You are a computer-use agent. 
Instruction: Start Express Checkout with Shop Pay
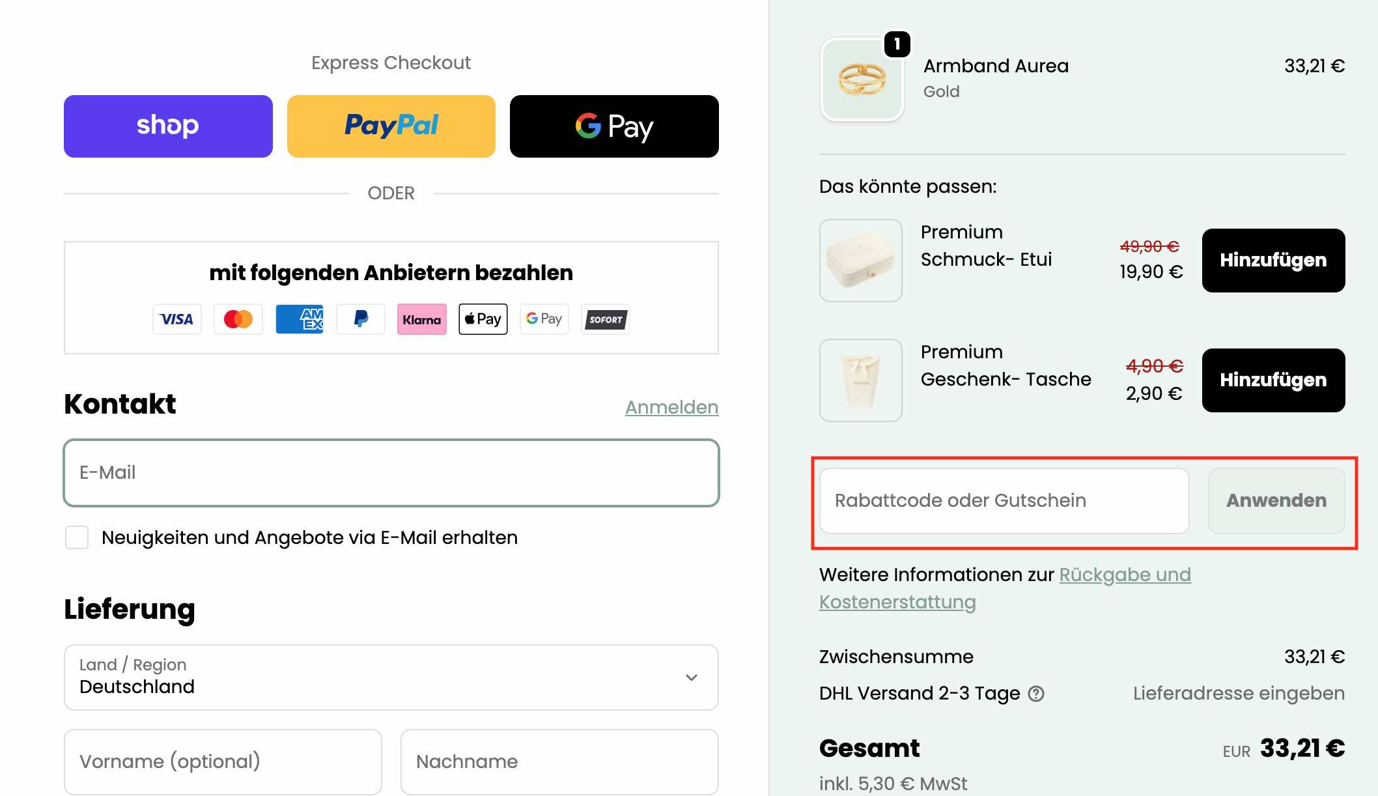pyautogui.click(x=167, y=126)
